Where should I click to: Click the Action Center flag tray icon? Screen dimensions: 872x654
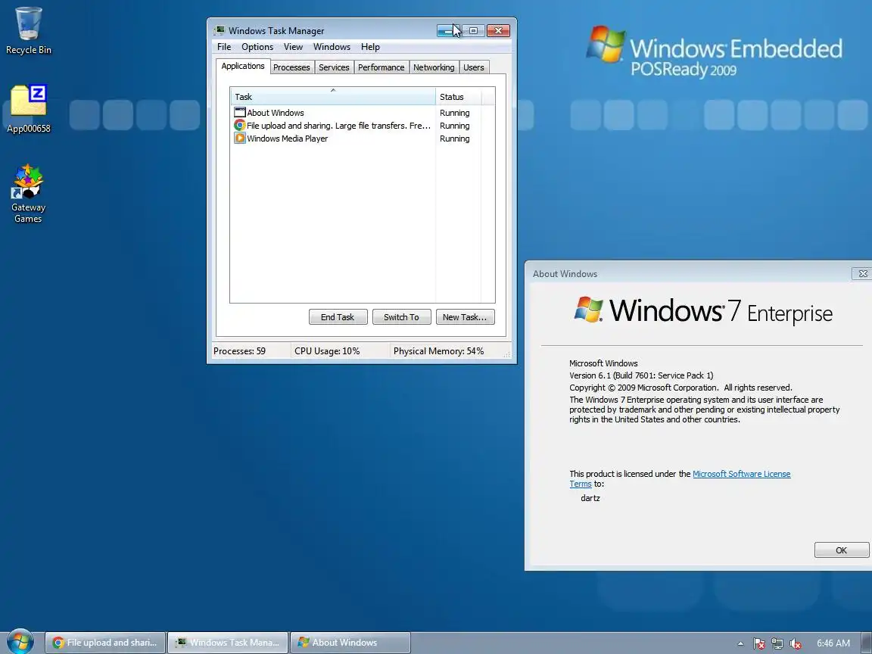pyautogui.click(x=758, y=643)
